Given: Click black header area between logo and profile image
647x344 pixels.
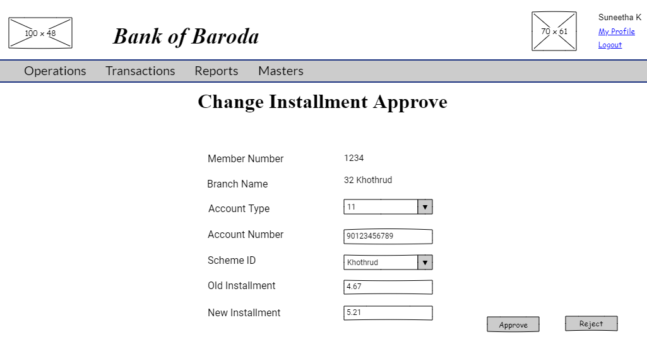Looking at the screenshot, I should pyautogui.click(x=297, y=32).
